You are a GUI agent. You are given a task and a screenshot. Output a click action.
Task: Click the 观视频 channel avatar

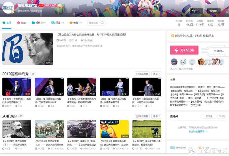click(8, 8)
